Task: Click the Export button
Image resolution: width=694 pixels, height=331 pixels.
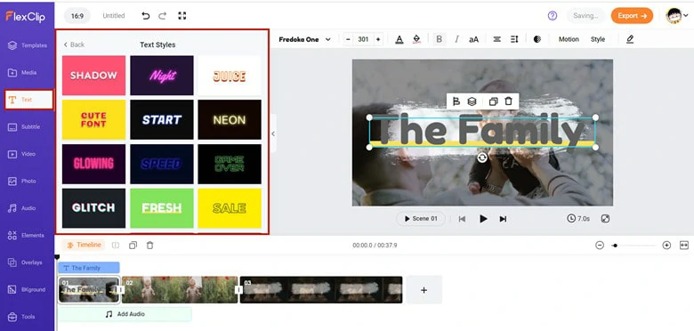Action: coord(632,16)
